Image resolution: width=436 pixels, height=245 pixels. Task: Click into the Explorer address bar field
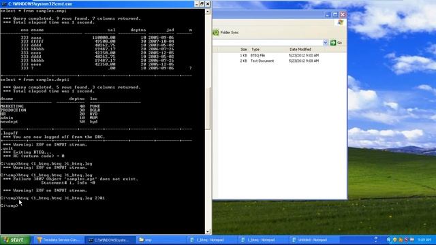coord(268,42)
